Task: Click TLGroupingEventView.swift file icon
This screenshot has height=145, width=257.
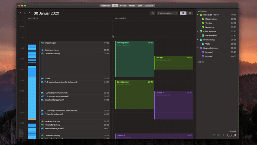Action: (x=42, y=93)
